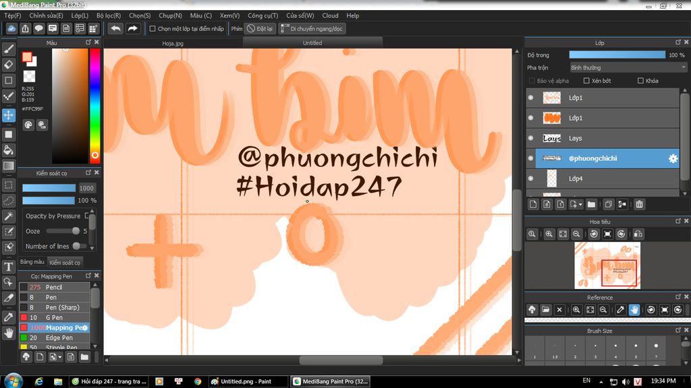The height and width of the screenshot is (388, 691).
Task: Open the Công cụ(T) menu
Action: pyautogui.click(x=262, y=15)
